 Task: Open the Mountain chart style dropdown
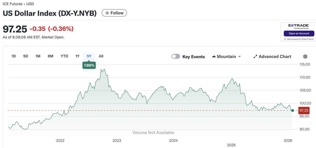click(226, 56)
